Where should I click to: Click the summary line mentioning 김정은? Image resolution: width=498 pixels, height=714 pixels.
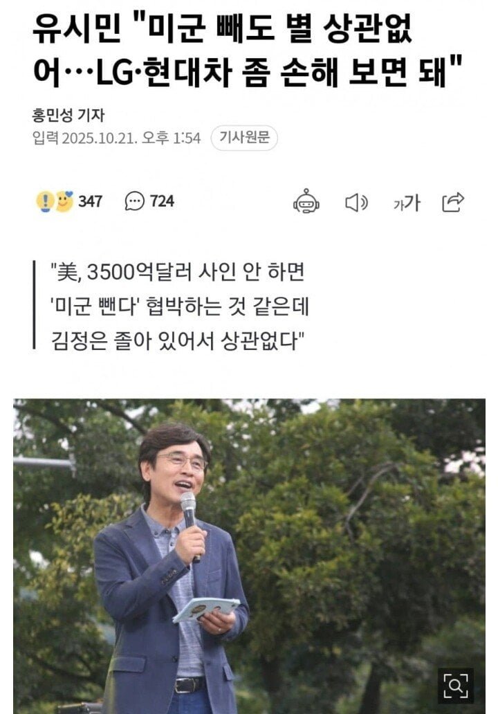point(178,340)
